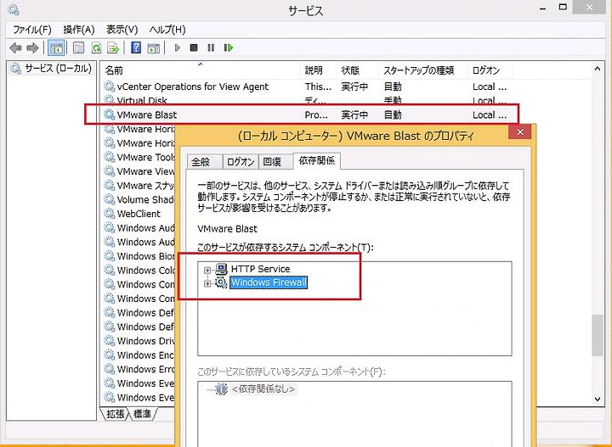Open the Help toolbar icon

(x=136, y=47)
